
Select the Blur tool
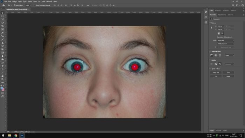(x=2, y=56)
